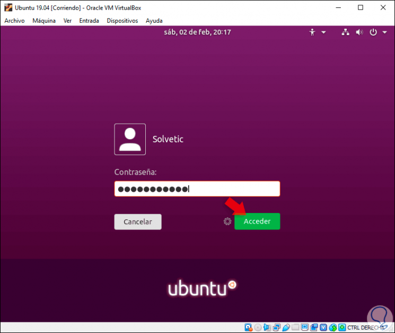Viewport: 395px width, 333px height.
Task: Click the keyboard capture arrow icon
Action: 342,328
